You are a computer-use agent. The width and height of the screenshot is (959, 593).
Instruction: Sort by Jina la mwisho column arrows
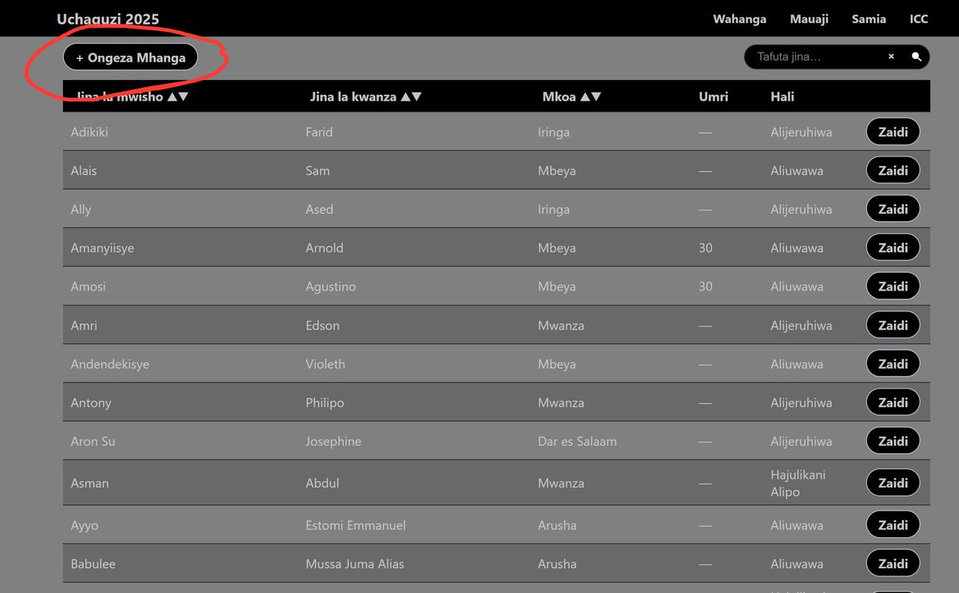(177, 97)
